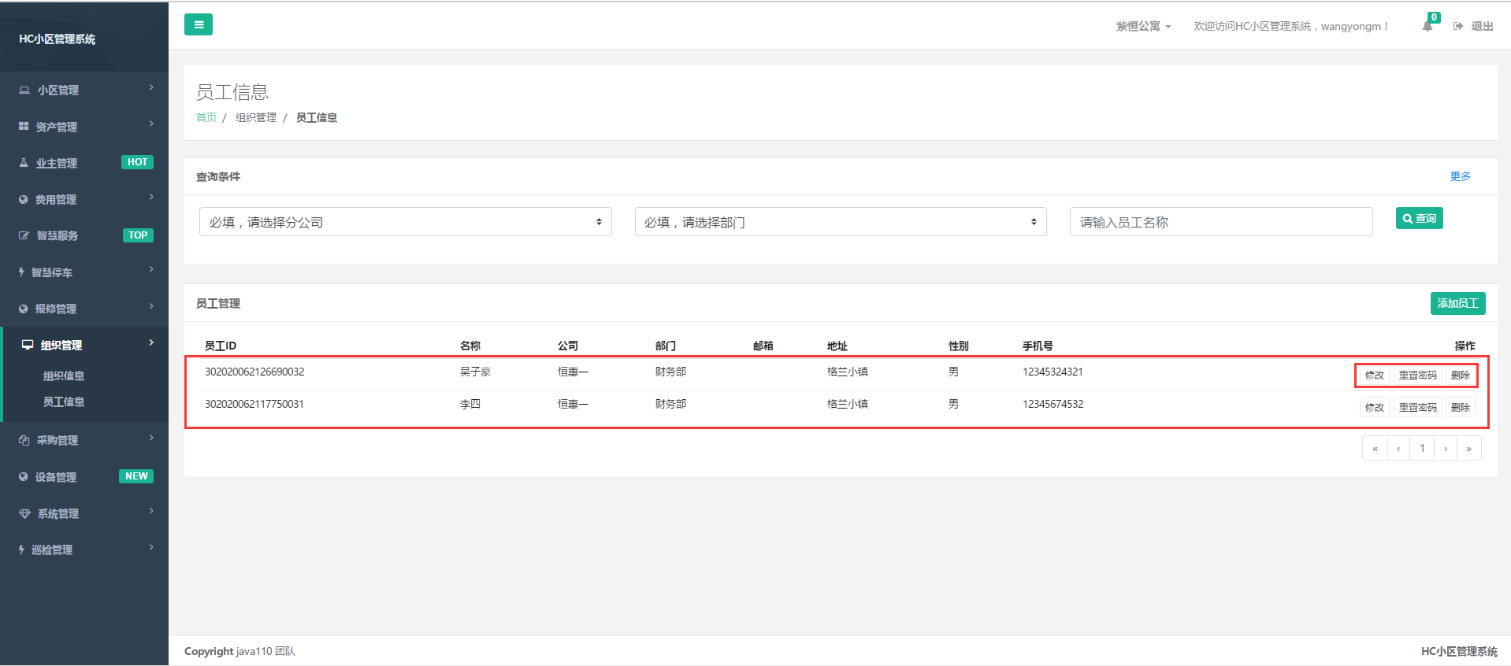Select the 员工信息 submenu item
The height and width of the screenshot is (666, 1511).
coord(64,402)
